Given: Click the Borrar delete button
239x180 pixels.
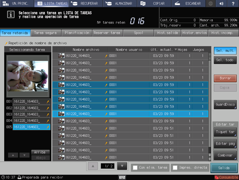Looking at the screenshot, I should pyautogui.click(x=225, y=78).
